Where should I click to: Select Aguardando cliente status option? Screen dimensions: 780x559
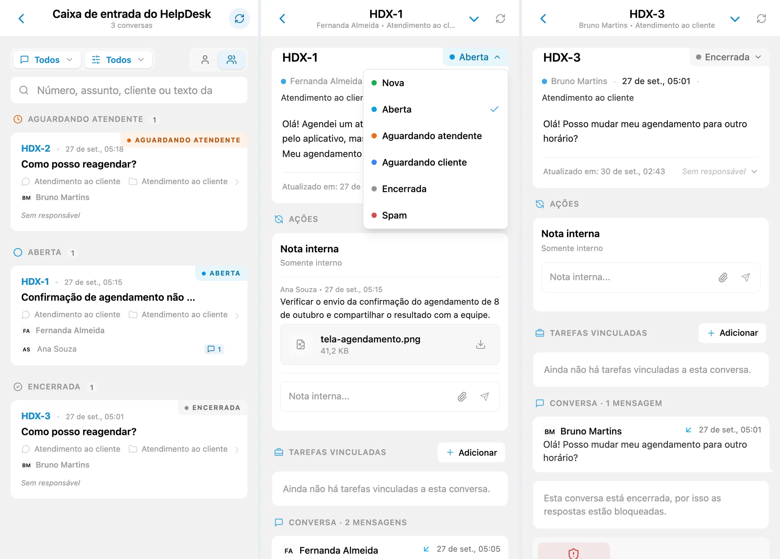[x=435, y=162]
